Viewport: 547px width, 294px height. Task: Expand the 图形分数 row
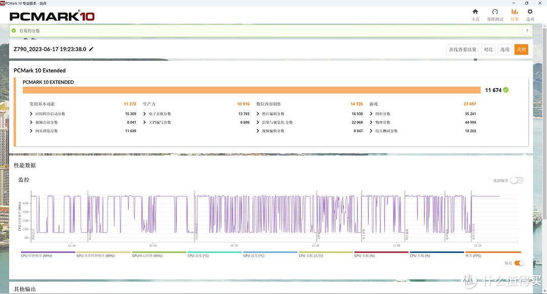click(371, 114)
